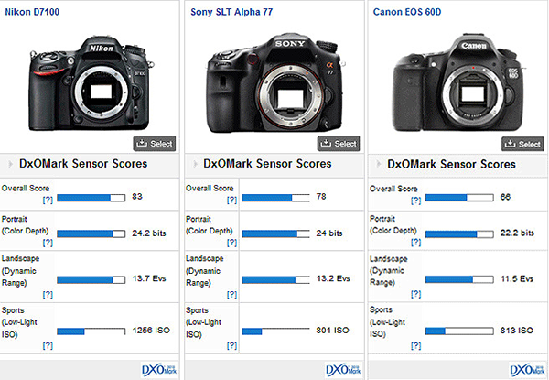Image resolution: width=549 pixels, height=380 pixels.
Task: Collapse Canon DxOMark Sensor Scores section
Action: click(x=379, y=164)
